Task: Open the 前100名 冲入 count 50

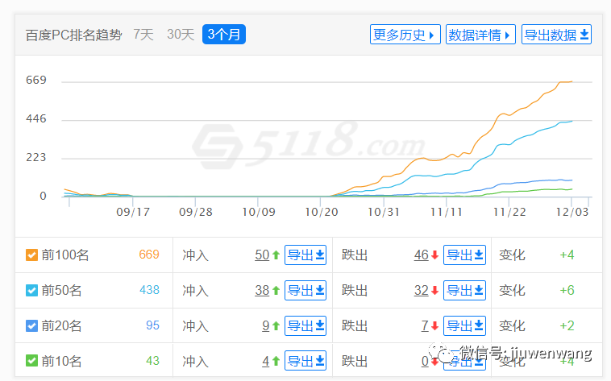Action: 262,255
